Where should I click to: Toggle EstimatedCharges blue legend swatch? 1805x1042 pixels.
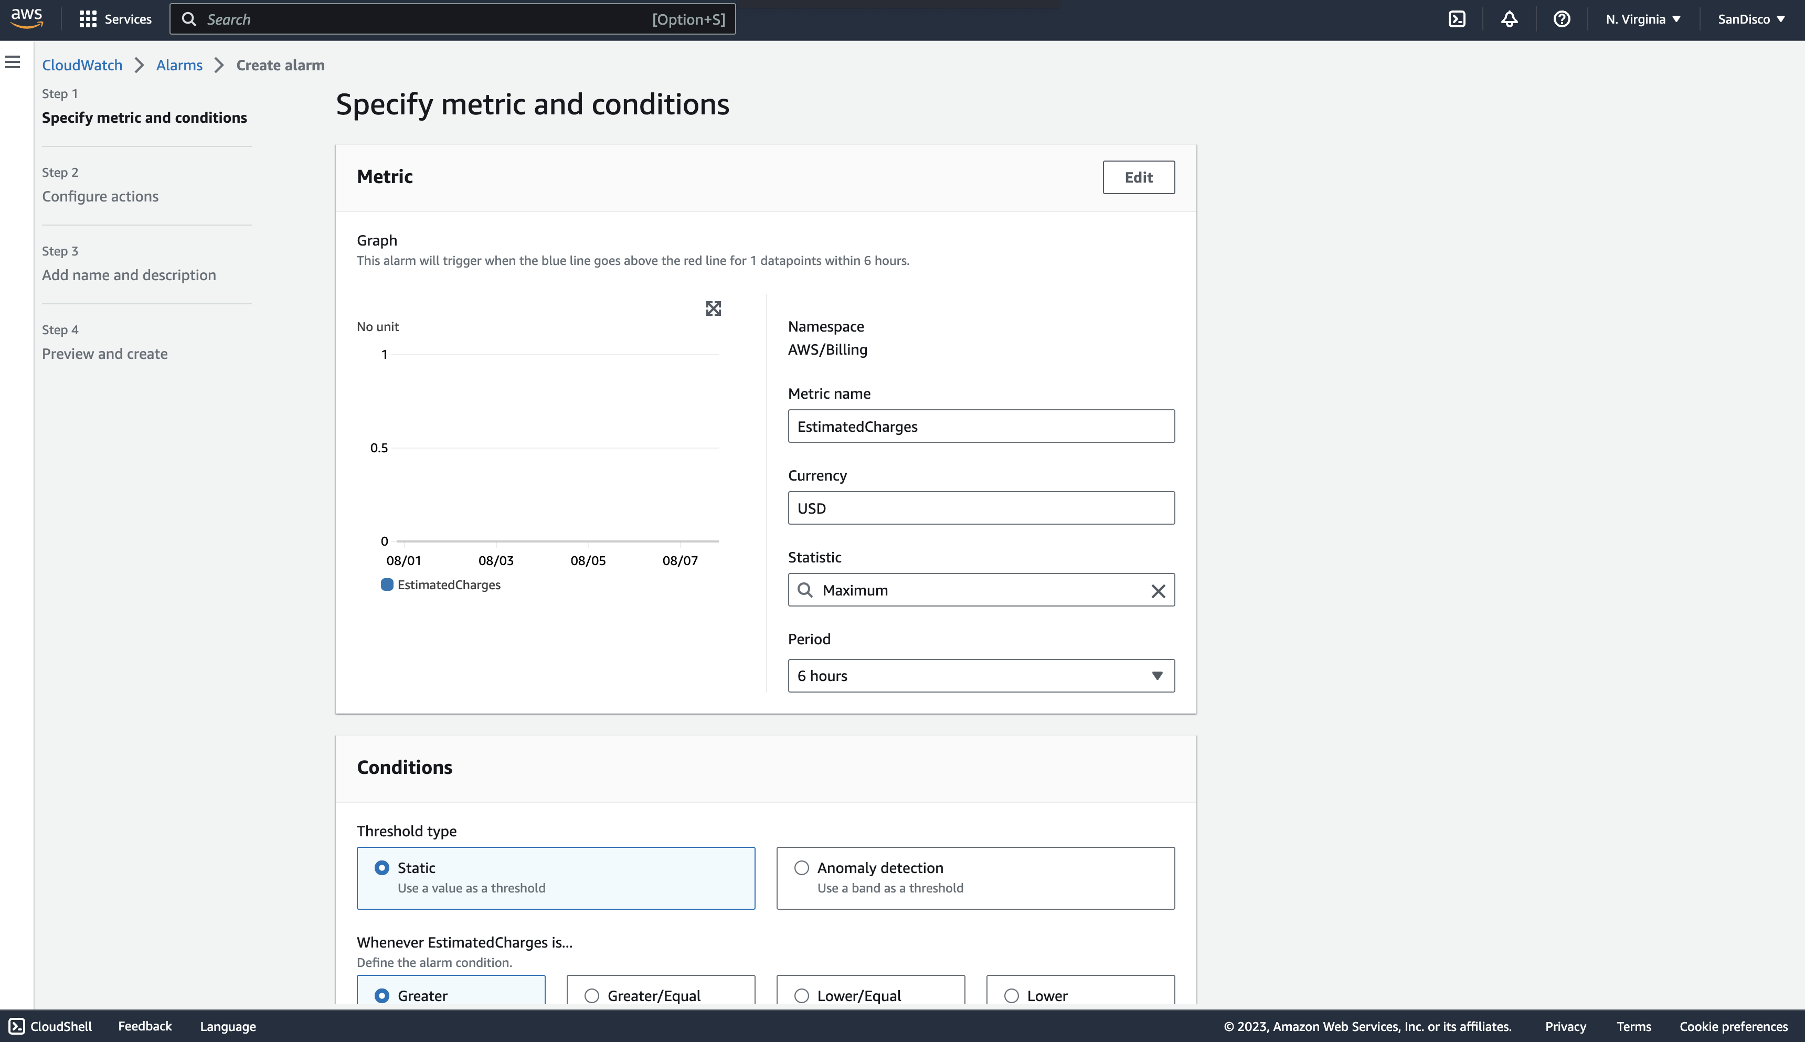point(387,584)
